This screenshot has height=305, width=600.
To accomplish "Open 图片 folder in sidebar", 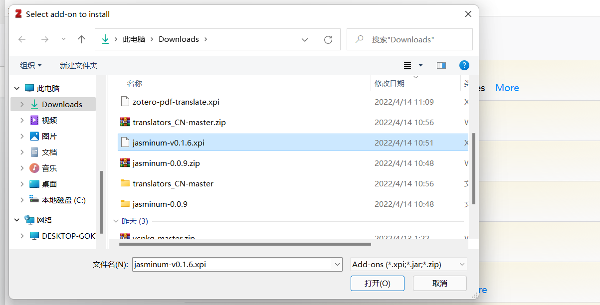I will (x=49, y=136).
